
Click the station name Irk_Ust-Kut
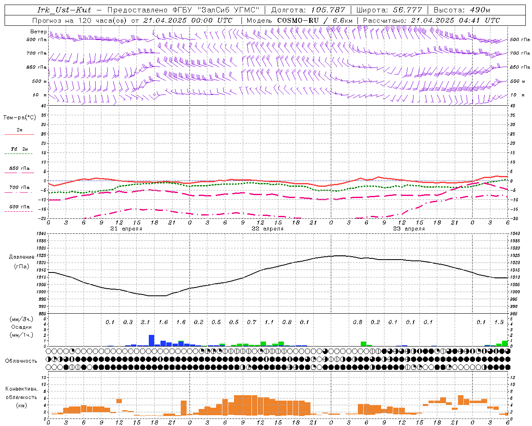(64, 10)
